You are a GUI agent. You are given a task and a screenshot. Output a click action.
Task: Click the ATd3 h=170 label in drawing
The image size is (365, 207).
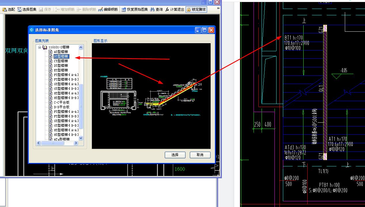coord(295,148)
